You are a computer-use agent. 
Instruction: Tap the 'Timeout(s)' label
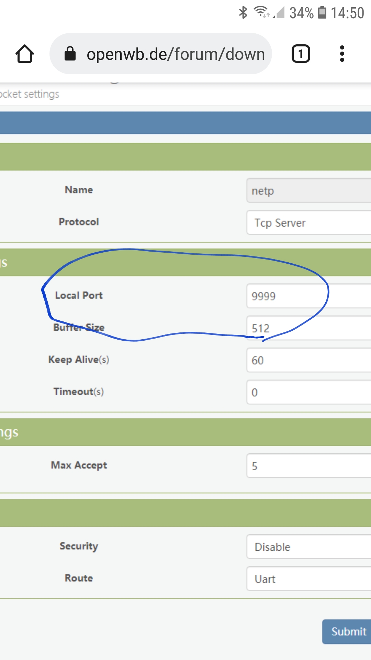pyautogui.click(x=79, y=392)
